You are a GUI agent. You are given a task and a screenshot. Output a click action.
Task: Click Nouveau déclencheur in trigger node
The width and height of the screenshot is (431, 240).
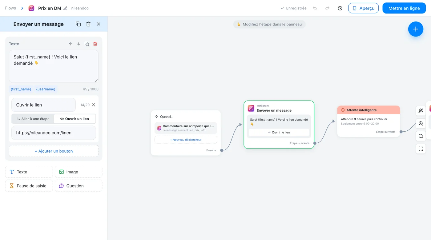[x=186, y=140]
